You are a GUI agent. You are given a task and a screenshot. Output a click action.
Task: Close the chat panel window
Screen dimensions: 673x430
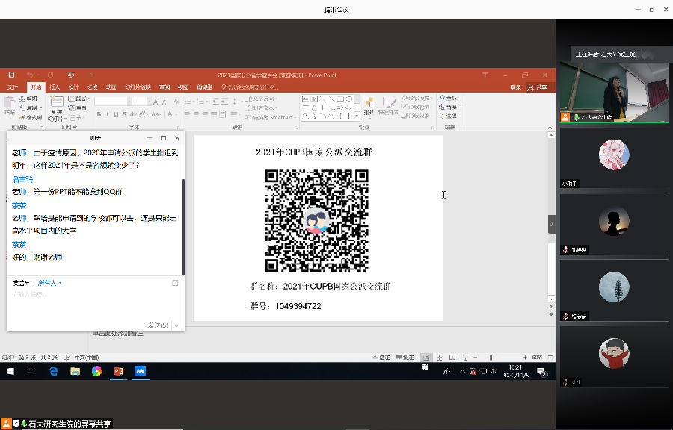point(177,138)
